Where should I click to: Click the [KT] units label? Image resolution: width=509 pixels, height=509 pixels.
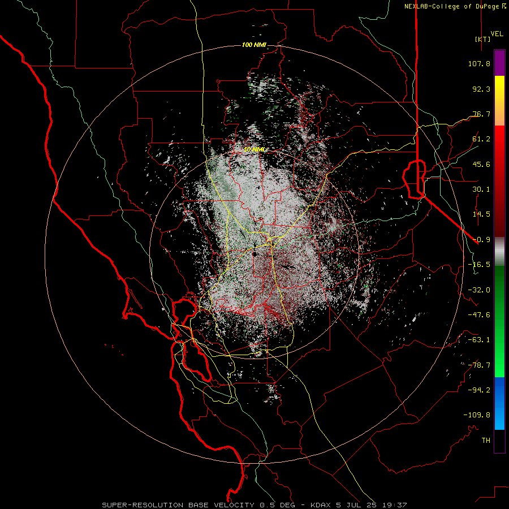click(482, 39)
